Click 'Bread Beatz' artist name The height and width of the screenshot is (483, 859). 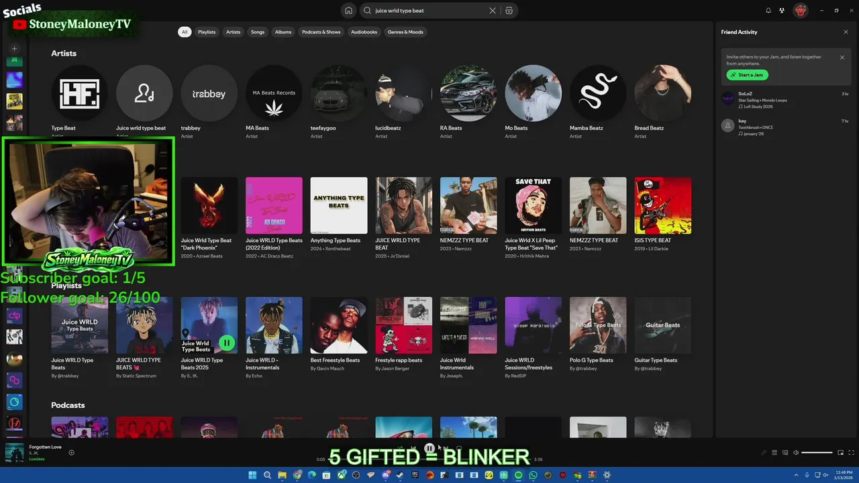click(x=649, y=128)
